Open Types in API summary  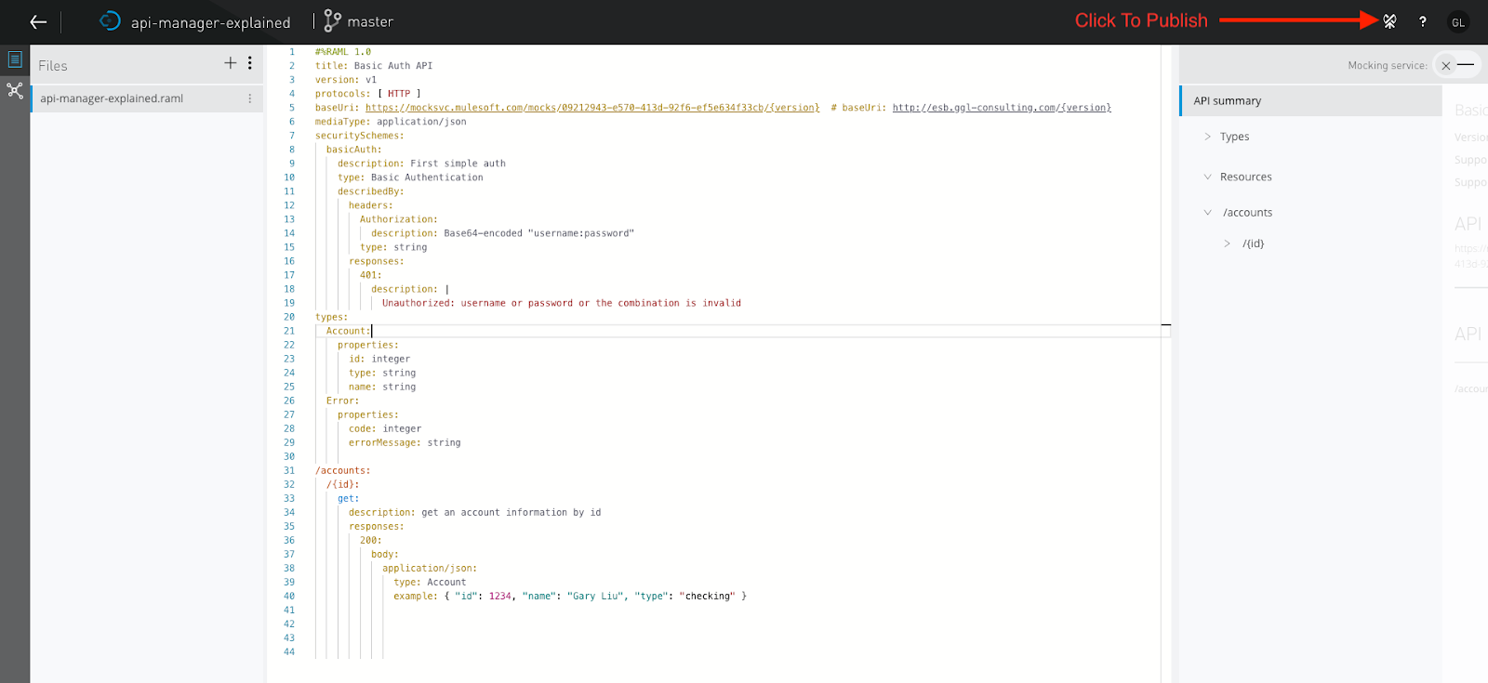[1234, 137]
